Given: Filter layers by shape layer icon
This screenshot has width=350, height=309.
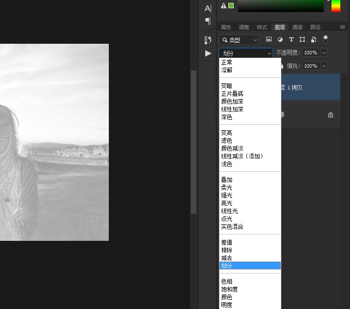Looking at the screenshot, I should coord(302,40).
